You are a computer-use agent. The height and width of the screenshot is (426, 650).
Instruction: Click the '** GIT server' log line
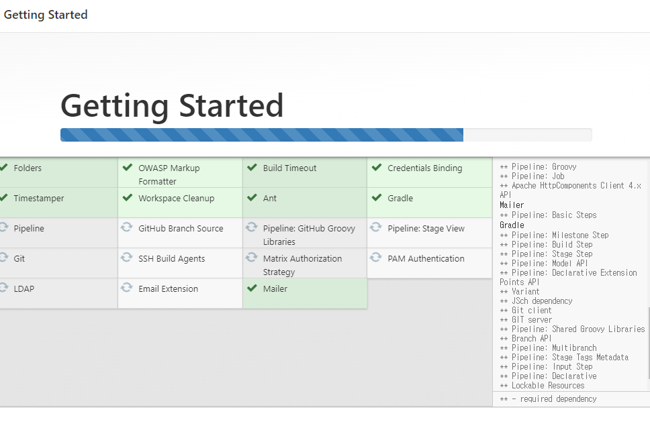[x=526, y=320]
